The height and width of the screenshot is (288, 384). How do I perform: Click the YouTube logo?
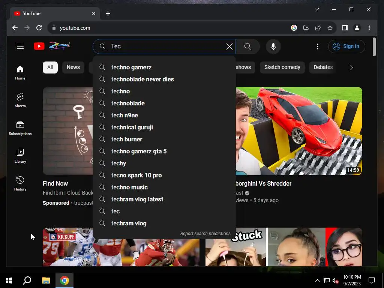pos(52,46)
